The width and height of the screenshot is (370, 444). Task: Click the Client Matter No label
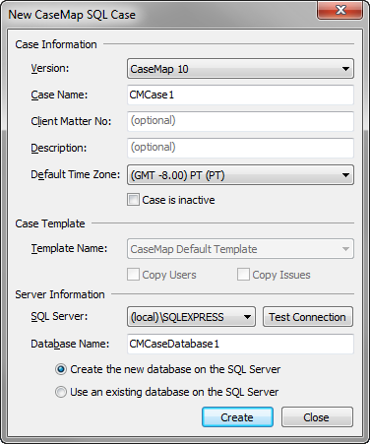tap(71, 121)
